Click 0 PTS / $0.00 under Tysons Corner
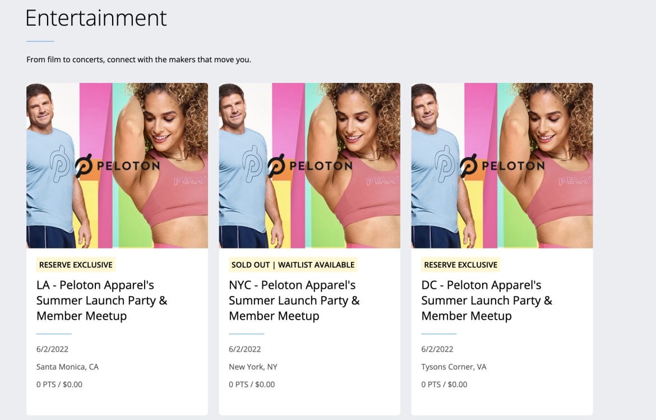 (x=444, y=385)
